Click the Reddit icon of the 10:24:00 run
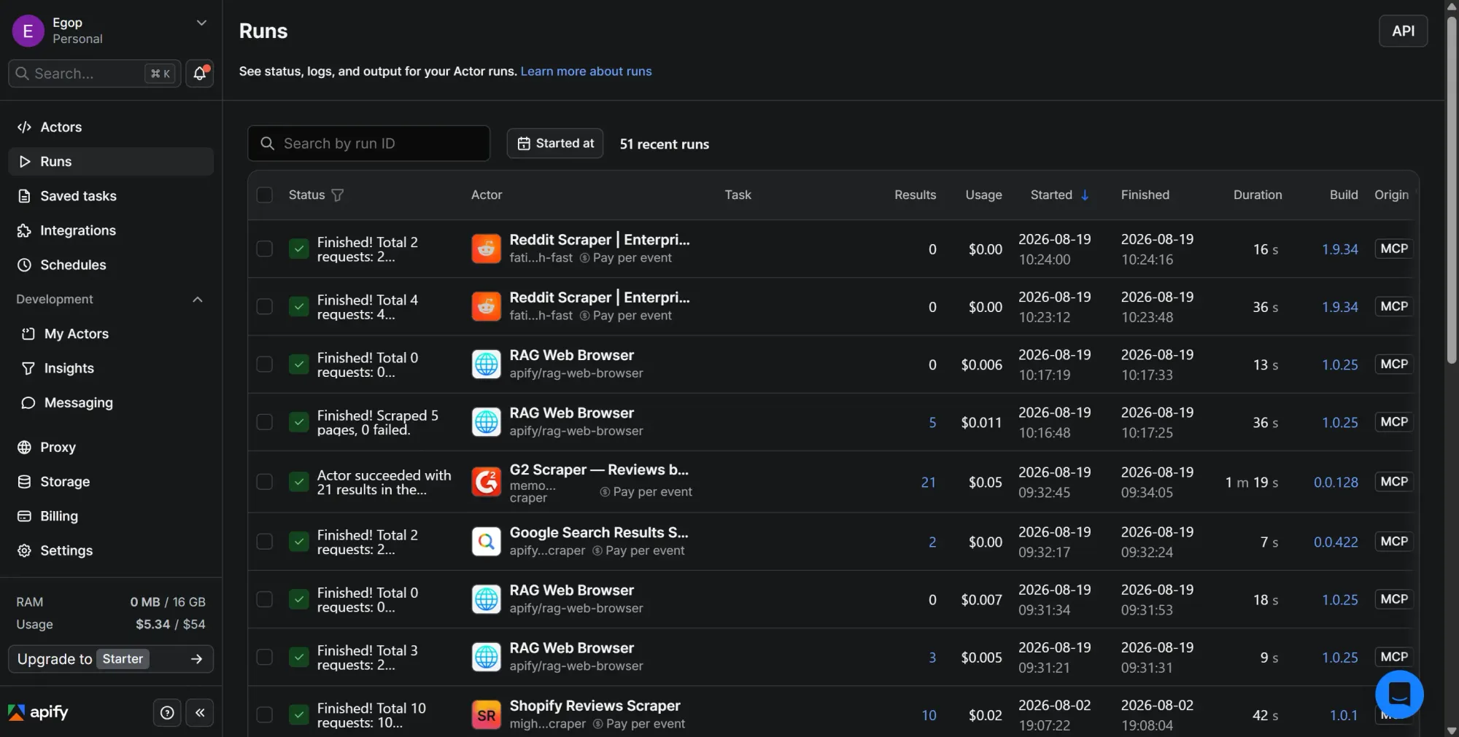 point(486,249)
